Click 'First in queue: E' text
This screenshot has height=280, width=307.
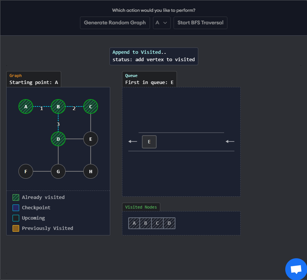click(x=149, y=83)
